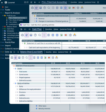This screenshot has width=106, height=112.
Task: Open Favorites menu in the Cash Flow window
Action: tap(49, 29)
